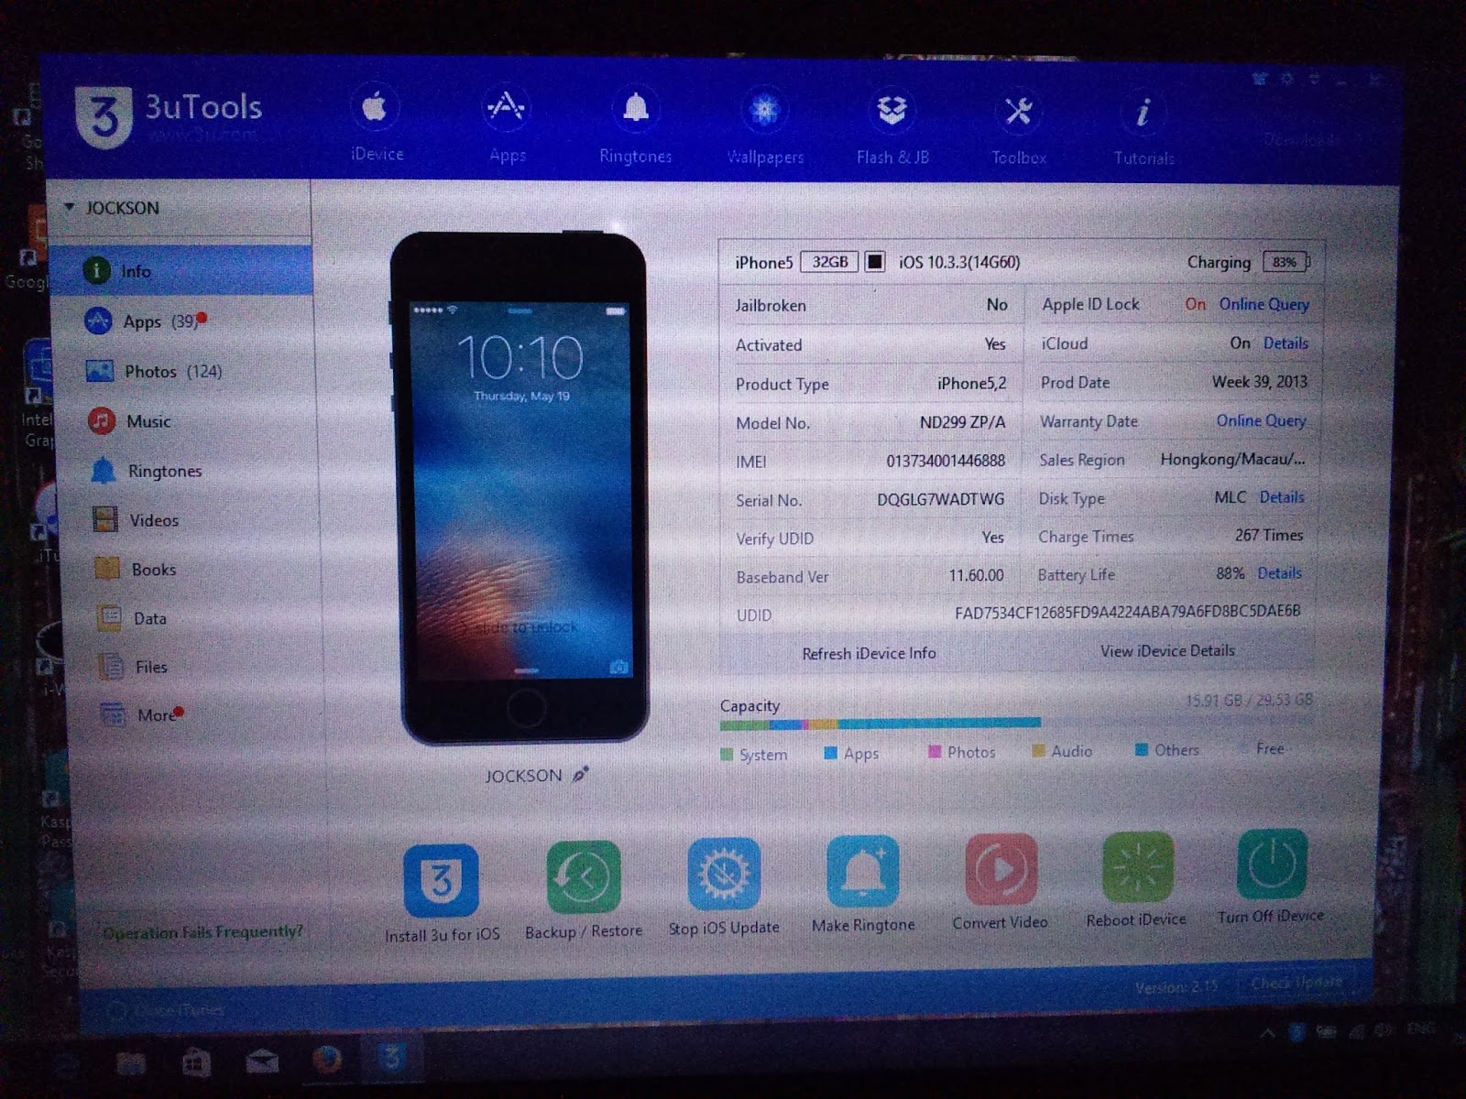This screenshot has width=1466, height=1099.
Task: Open Battery Life Details link
Action: coord(1279,573)
